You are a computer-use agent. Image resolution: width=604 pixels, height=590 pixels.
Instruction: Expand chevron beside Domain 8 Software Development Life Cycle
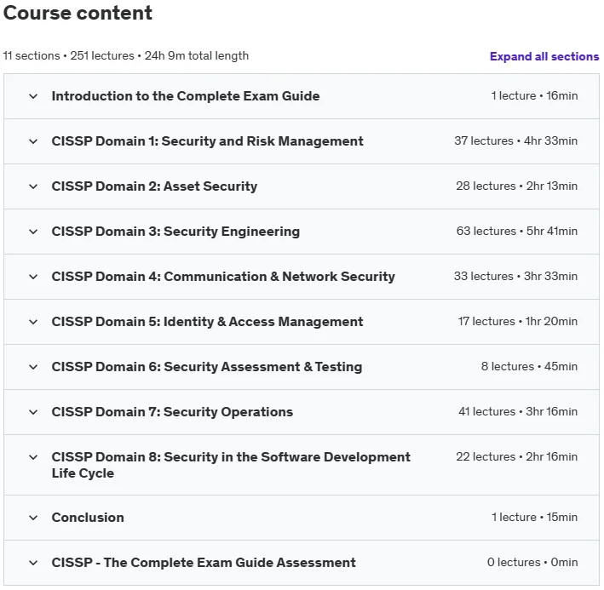[33, 457]
